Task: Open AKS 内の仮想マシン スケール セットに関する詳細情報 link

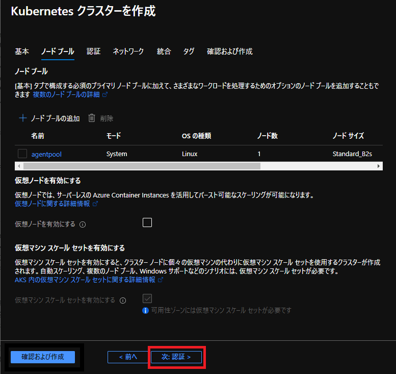Action: pyautogui.click(x=85, y=280)
